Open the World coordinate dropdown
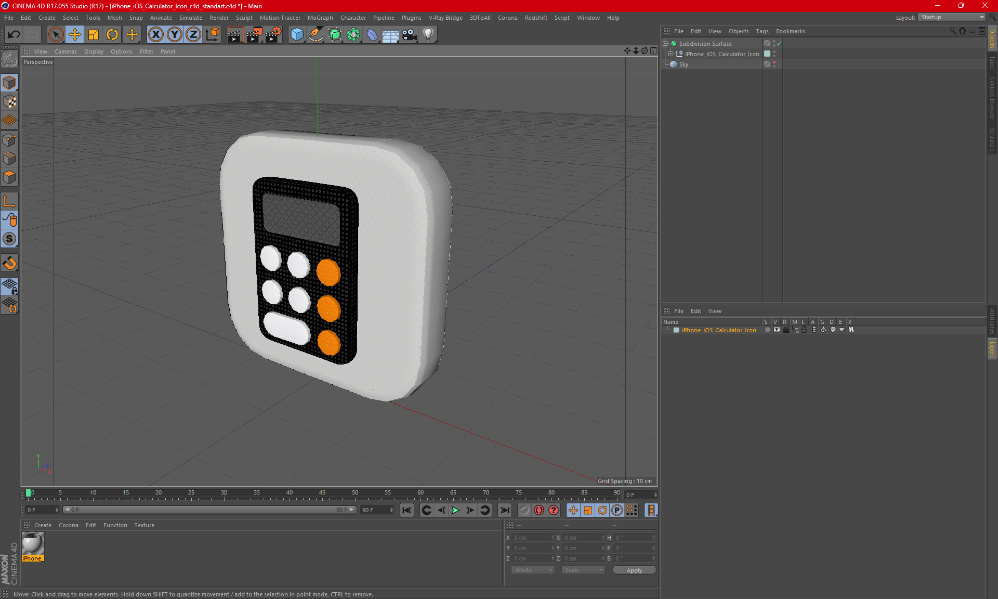This screenshot has height=599, width=998. 533,570
